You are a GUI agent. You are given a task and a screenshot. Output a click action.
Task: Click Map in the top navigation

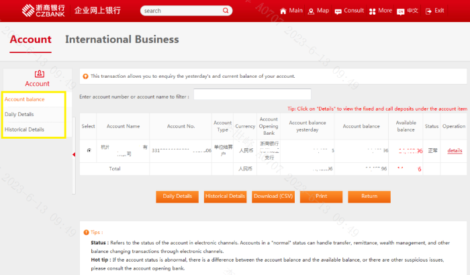(x=323, y=11)
